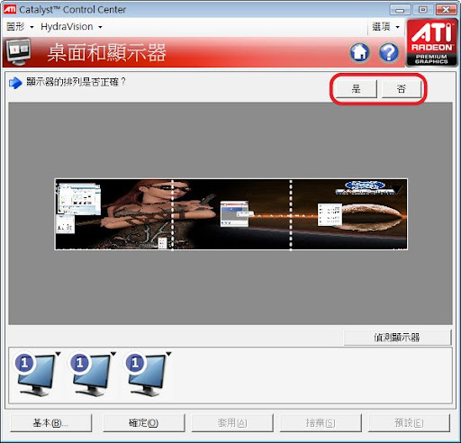Reject the arrangement with 否 button
Screen dimensions: 461x443
(402, 89)
